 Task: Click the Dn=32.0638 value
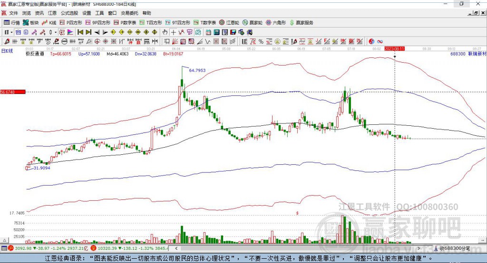click(146, 54)
